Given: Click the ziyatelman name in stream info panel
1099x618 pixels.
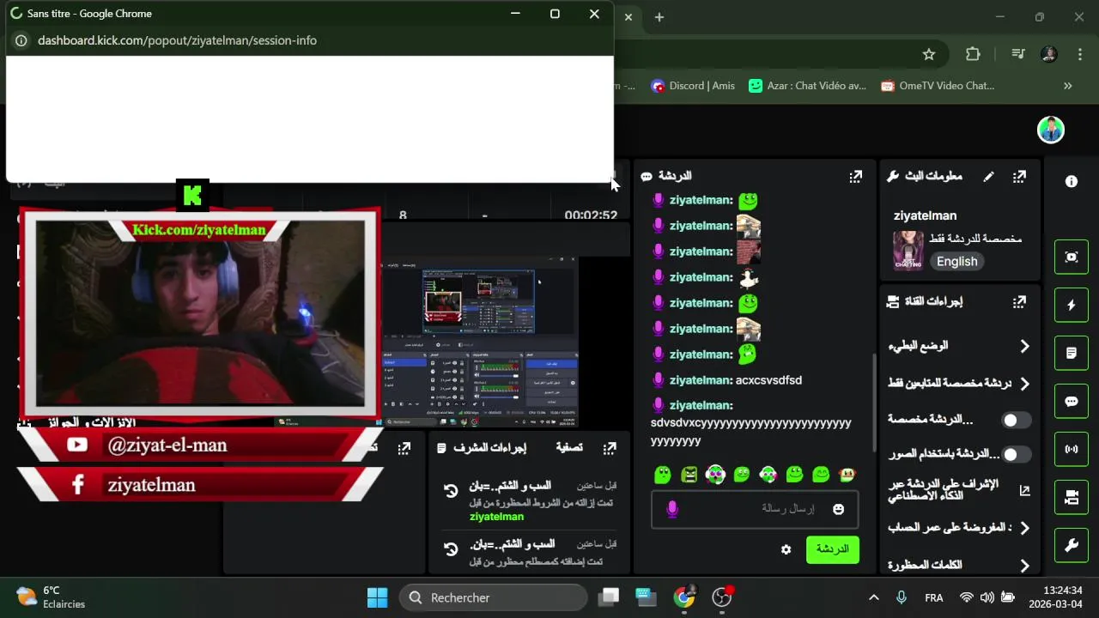Looking at the screenshot, I should click(925, 215).
